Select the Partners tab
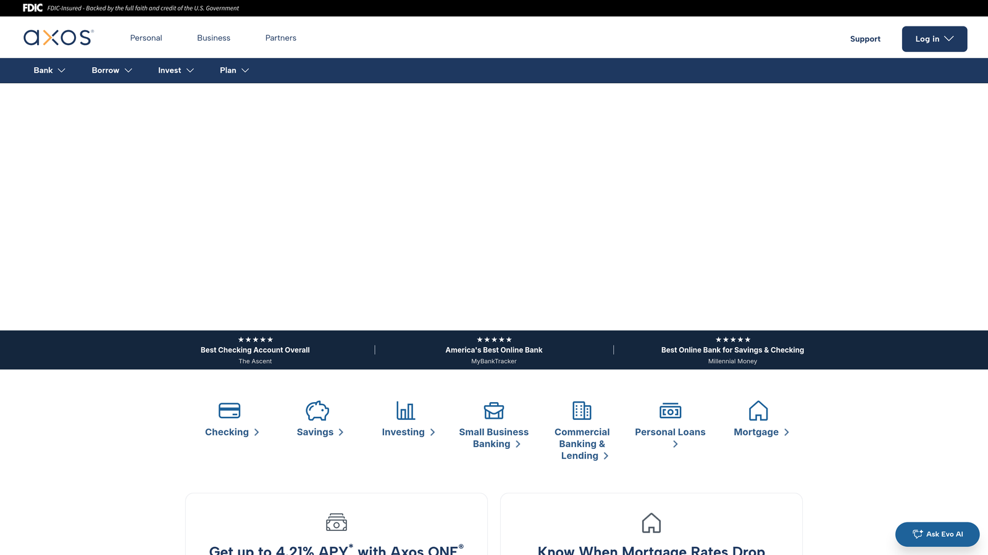The image size is (988, 555). pyautogui.click(x=281, y=38)
